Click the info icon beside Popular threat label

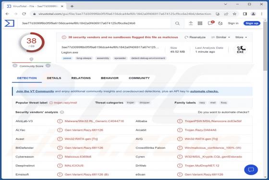(x=51, y=102)
